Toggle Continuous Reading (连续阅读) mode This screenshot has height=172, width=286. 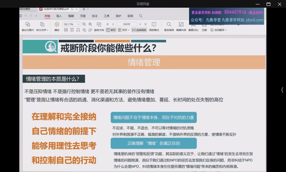[139, 30]
